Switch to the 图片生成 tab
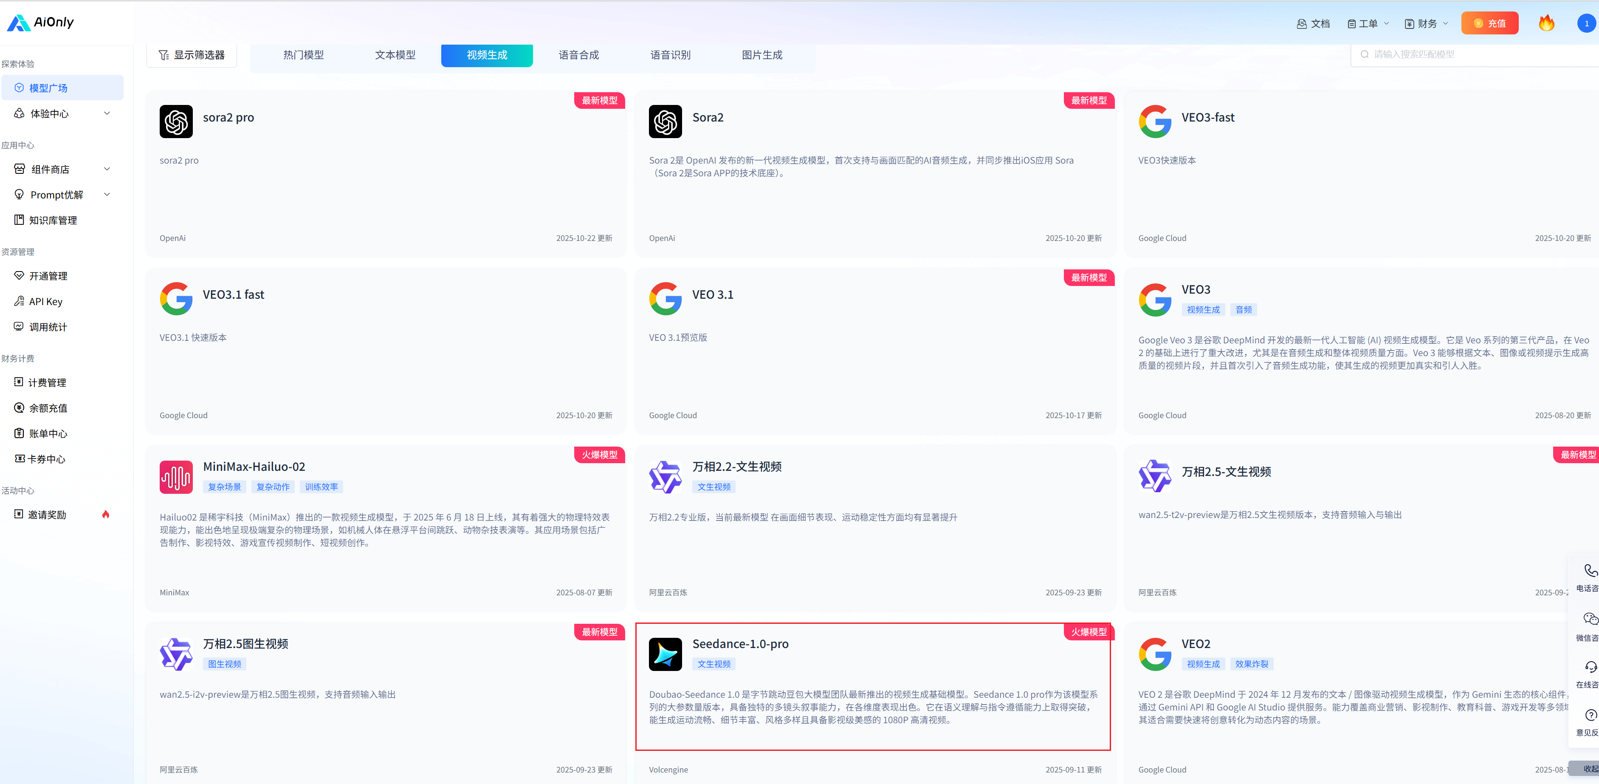The height and width of the screenshot is (784, 1599). click(x=761, y=55)
